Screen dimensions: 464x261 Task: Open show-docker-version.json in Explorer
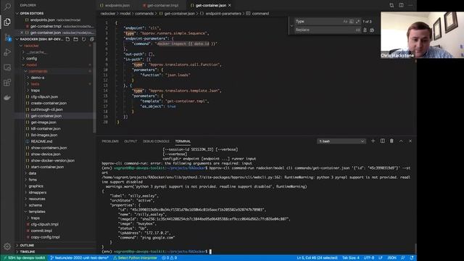point(53,160)
